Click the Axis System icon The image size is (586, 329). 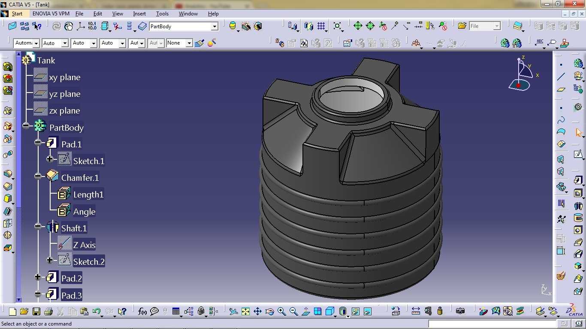click(81, 26)
